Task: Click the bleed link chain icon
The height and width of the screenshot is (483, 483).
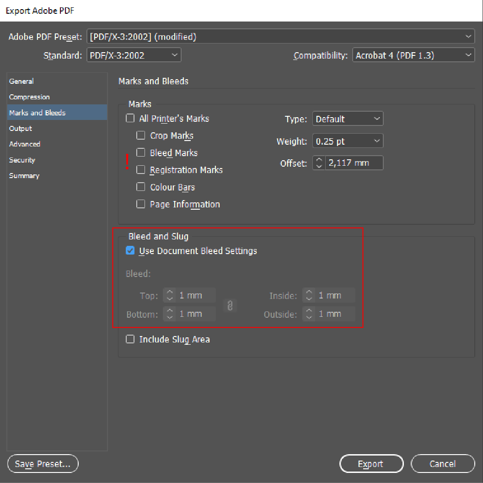Action: coord(230,305)
